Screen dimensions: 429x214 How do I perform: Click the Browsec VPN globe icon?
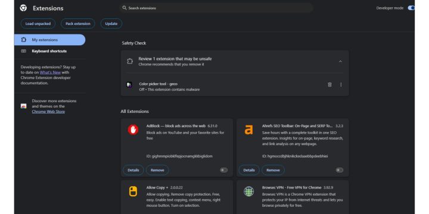pyautogui.click(x=248, y=191)
